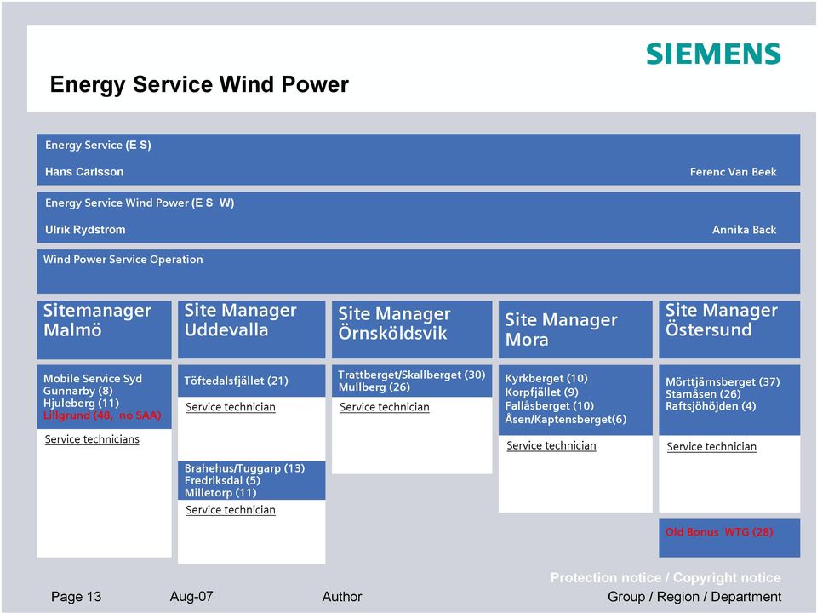Click 'Service technician' link under Örnsköldsvik
This screenshot has height=613, width=817.
click(x=385, y=407)
